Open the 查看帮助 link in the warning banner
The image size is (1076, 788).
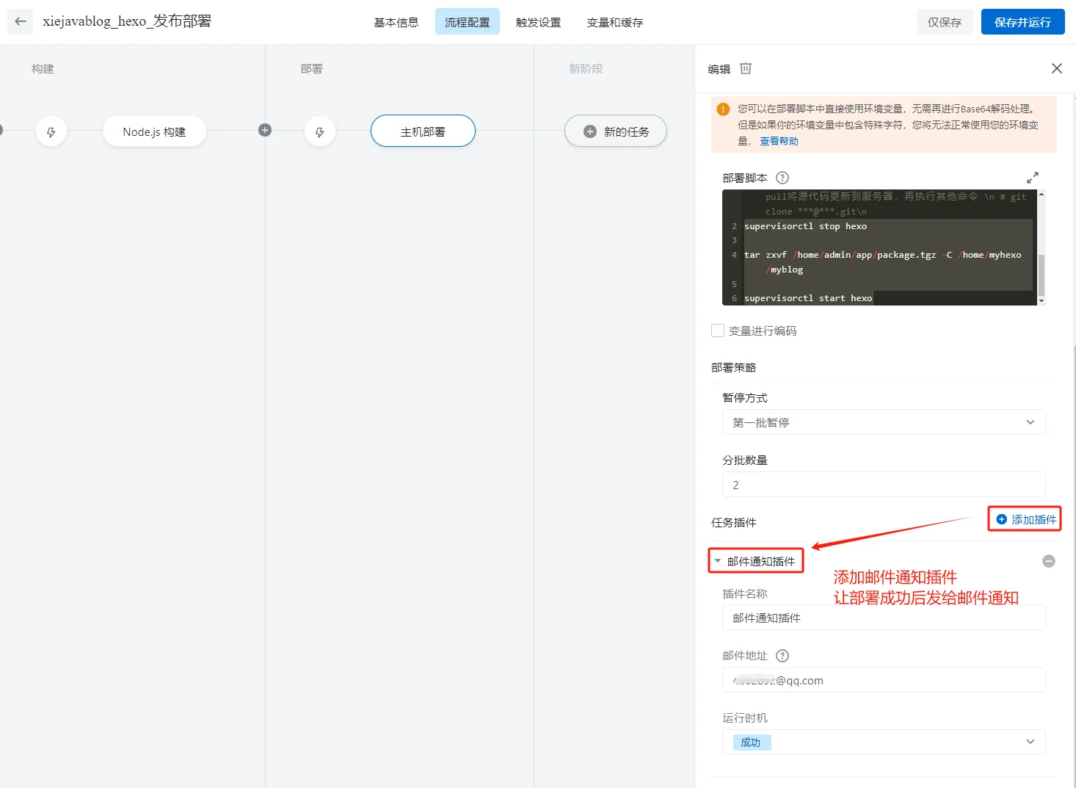pyautogui.click(x=779, y=140)
